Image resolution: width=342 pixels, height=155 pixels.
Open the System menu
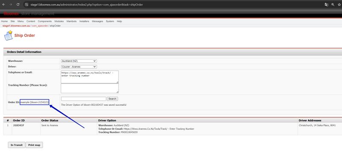click(x=110, y=21)
